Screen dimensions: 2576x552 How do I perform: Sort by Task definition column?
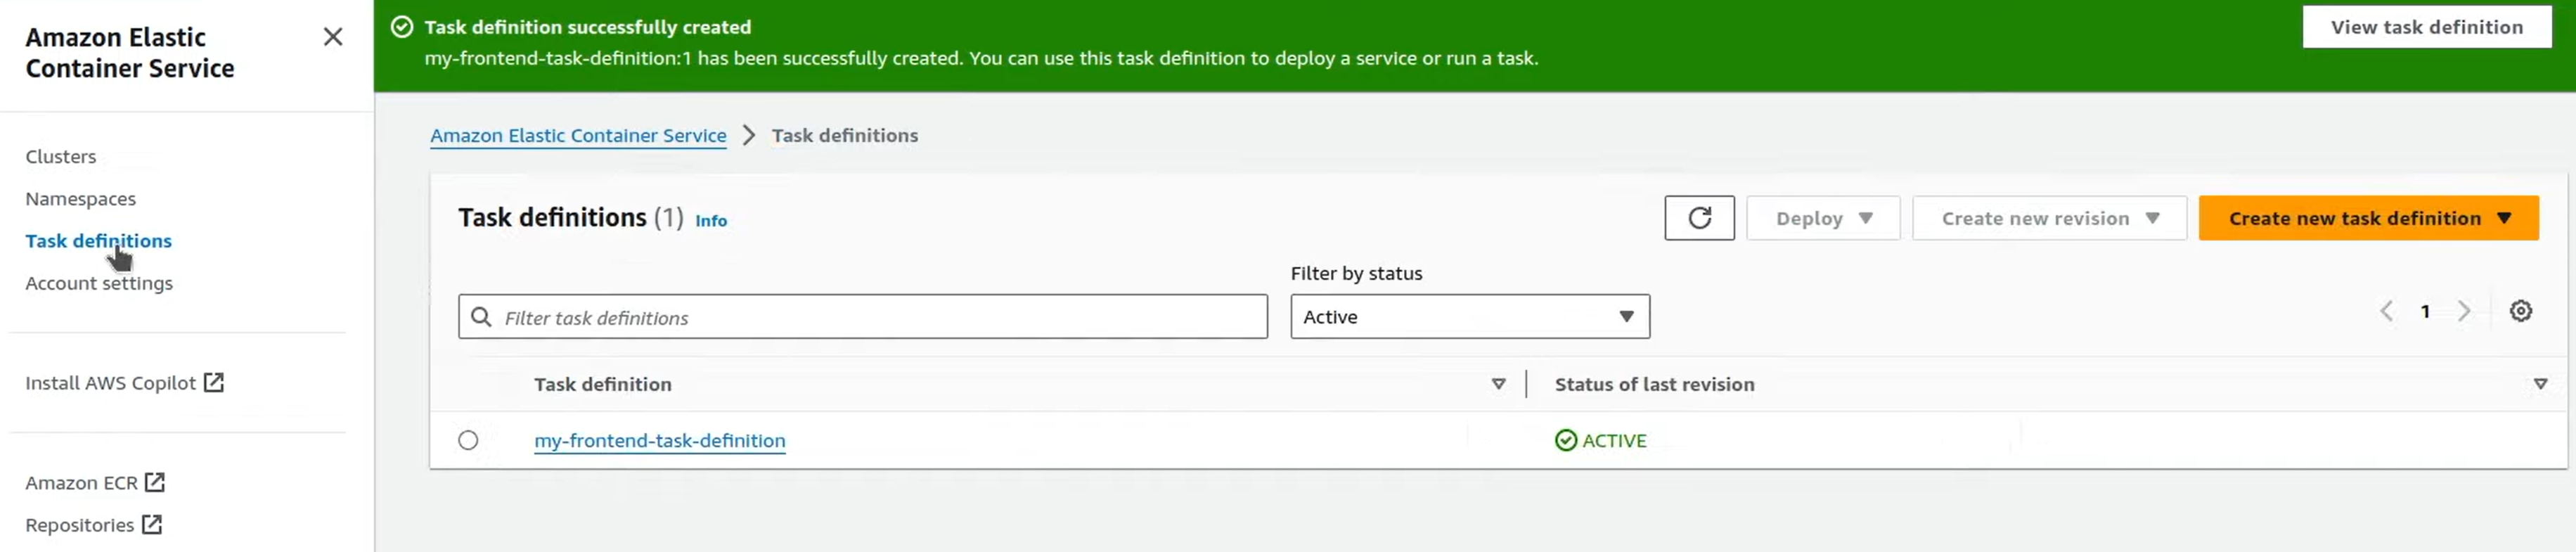pyautogui.click(x=1498, y=385)
